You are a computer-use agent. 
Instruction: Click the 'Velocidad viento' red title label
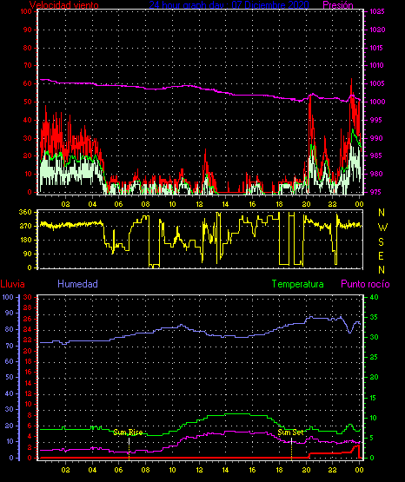(64, 5)
